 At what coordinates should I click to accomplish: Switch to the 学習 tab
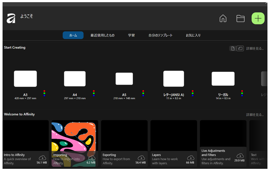(x=131, y=35)
